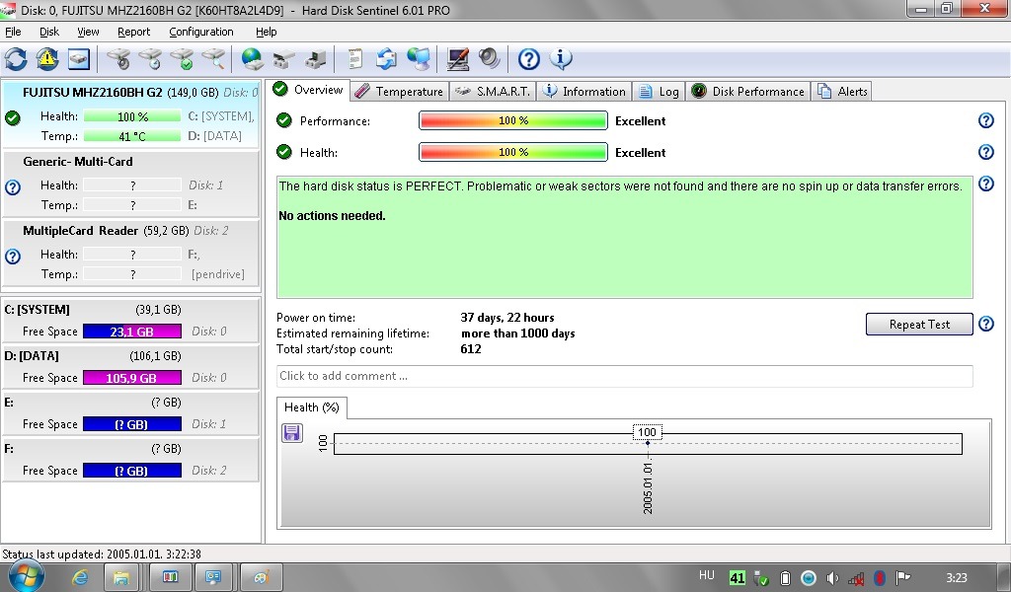Click the Health 100 % overview bar
This screenshot has width=1011, height=592.
513,152
